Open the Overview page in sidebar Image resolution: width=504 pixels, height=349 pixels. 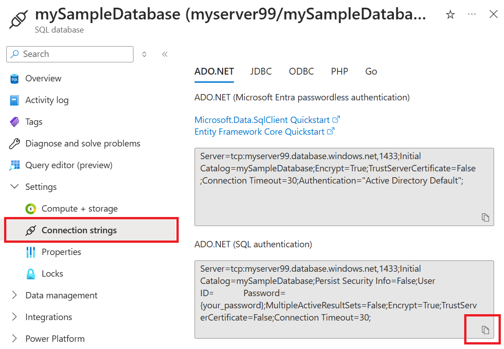43,78
